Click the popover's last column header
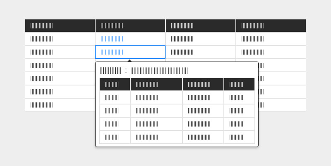The height and width of the screenshot is (166, 331). 236,84
